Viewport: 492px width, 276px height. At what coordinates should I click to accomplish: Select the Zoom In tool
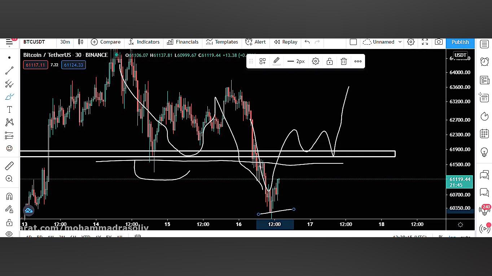(9, 178)
